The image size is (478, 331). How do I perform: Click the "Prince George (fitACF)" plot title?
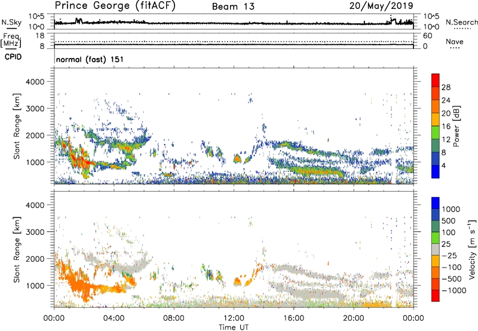click(x=115, y=5)
